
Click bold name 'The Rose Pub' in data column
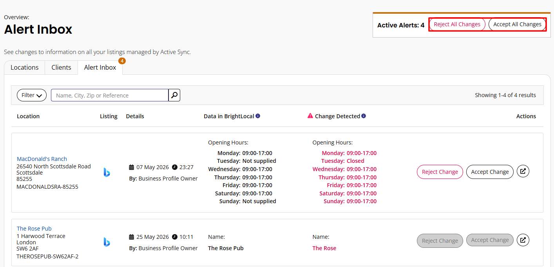point(226,248)
